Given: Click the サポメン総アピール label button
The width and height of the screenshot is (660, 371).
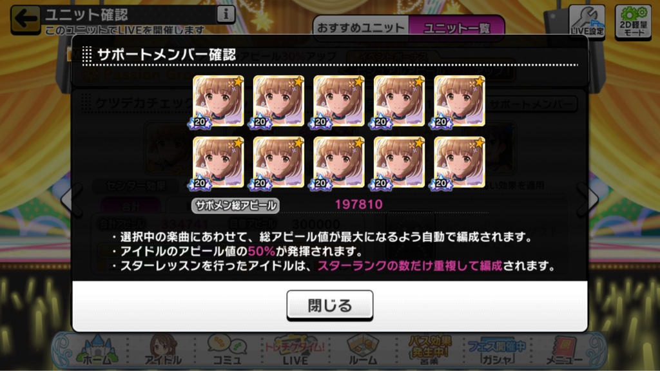Looking at the screenshot, I should click(235, 205).
